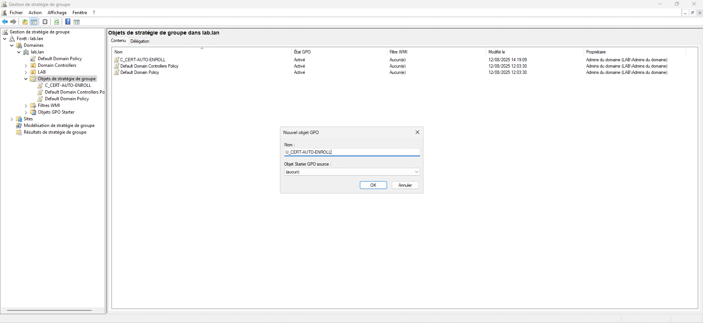Close the Nouvel objet GPO dialog
Viewport: 703px width, 323px height.
point(417,132)
